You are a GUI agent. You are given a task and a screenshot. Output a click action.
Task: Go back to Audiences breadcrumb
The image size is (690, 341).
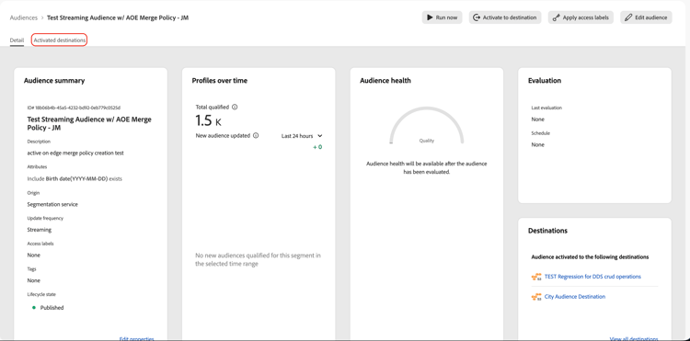[23, 18]
